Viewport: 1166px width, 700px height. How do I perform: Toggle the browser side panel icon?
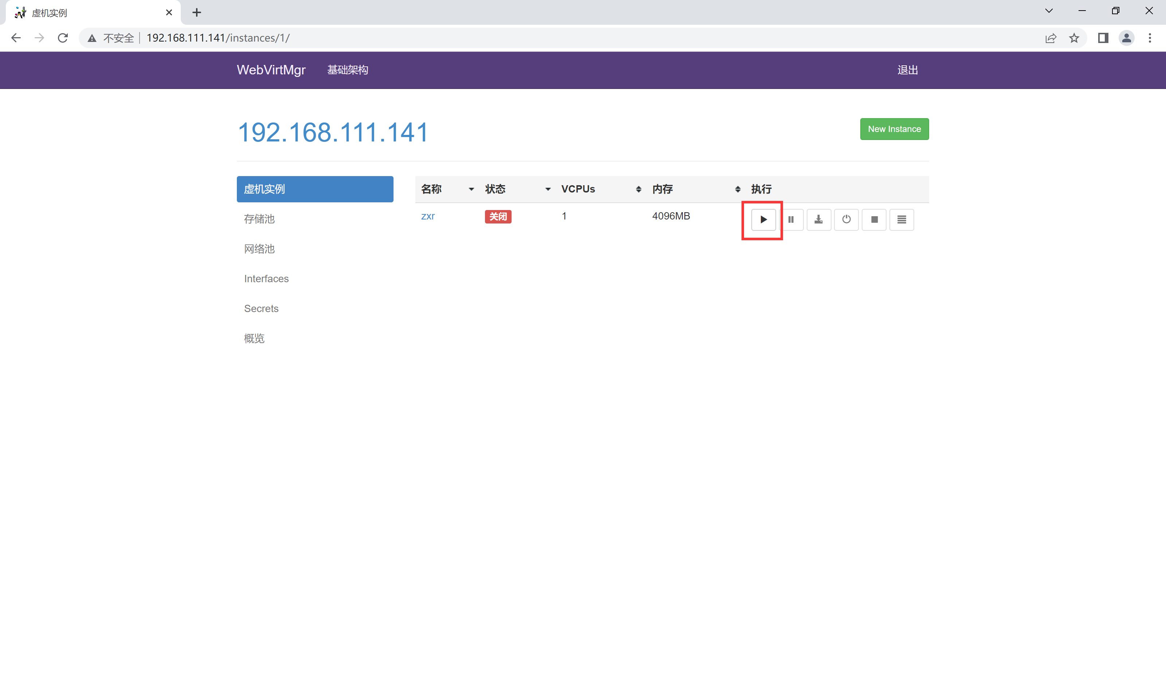pyautogui.click(x=1103, y=38)
